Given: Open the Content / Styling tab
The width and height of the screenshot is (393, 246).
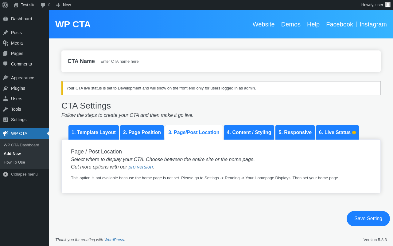Looking at the screenshot, I should (x=249, y=133).
